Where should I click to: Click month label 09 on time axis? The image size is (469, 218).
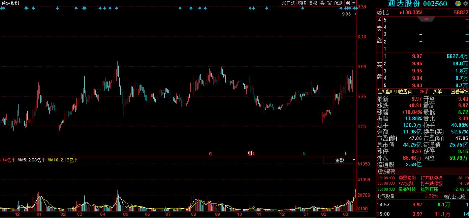(217, 214)
